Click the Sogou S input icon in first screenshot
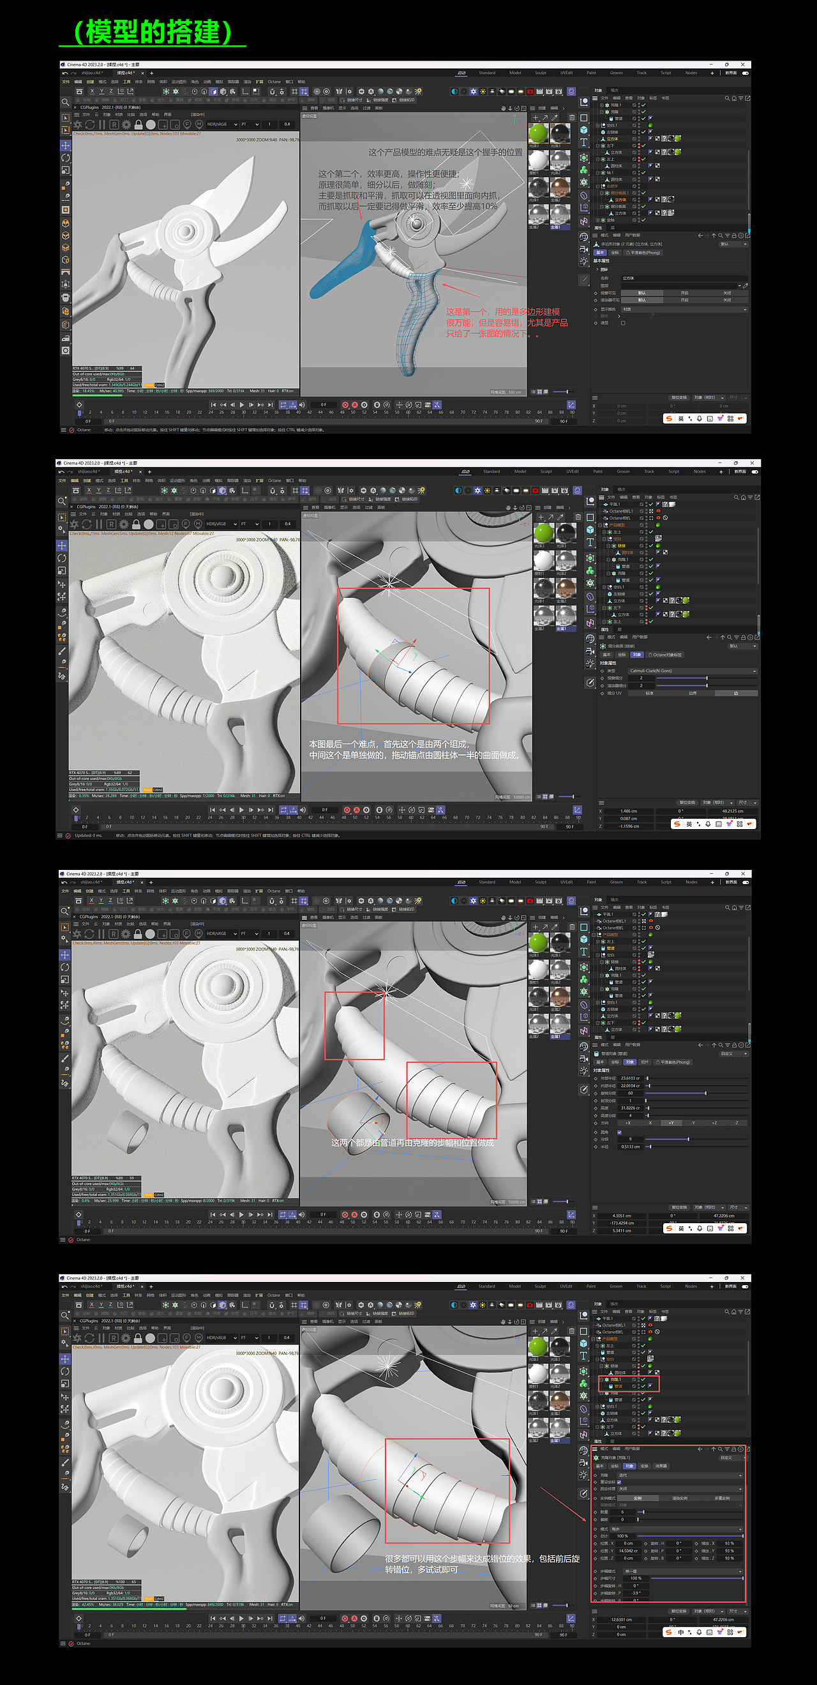 (669, 418)
